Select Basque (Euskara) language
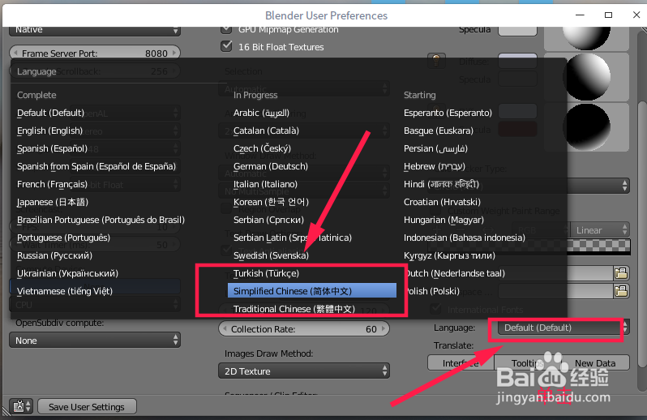Image resolution: width=647 pixels, height=420 pixels. [x=438, y=131]
